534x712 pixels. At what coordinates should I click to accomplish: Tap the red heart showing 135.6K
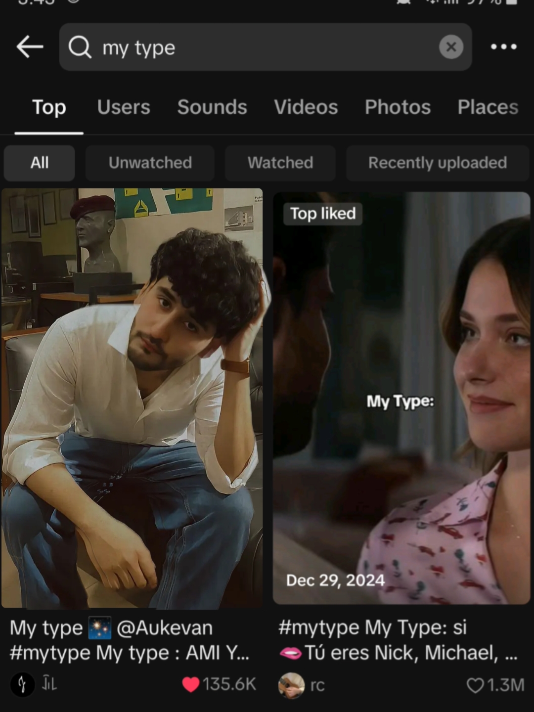tap(191, 684)
